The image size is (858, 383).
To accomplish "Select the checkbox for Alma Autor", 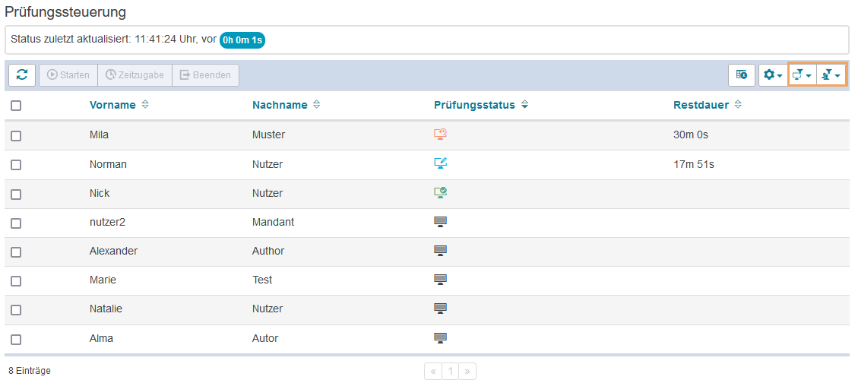I will pos(16,340).
